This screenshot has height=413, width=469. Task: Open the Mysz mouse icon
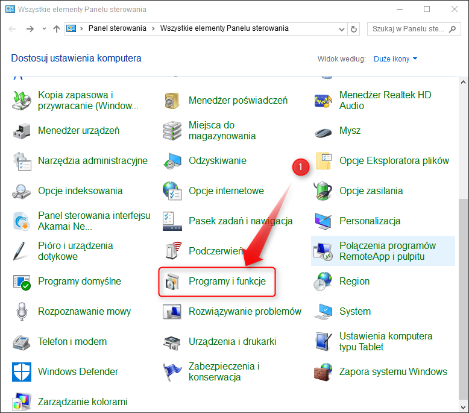[323, 131]
